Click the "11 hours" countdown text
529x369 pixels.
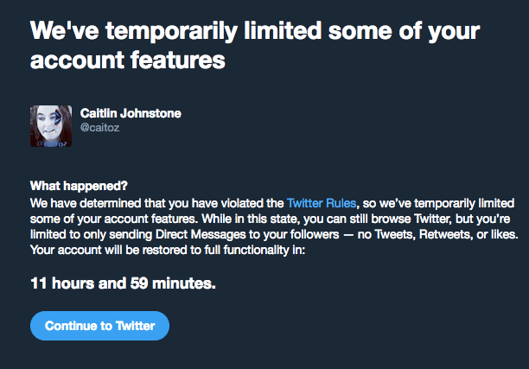coord(62,283)
